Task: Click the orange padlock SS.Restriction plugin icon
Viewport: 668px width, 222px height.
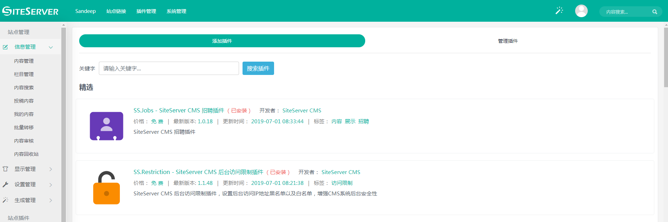Action: click(x=107, y=188)
